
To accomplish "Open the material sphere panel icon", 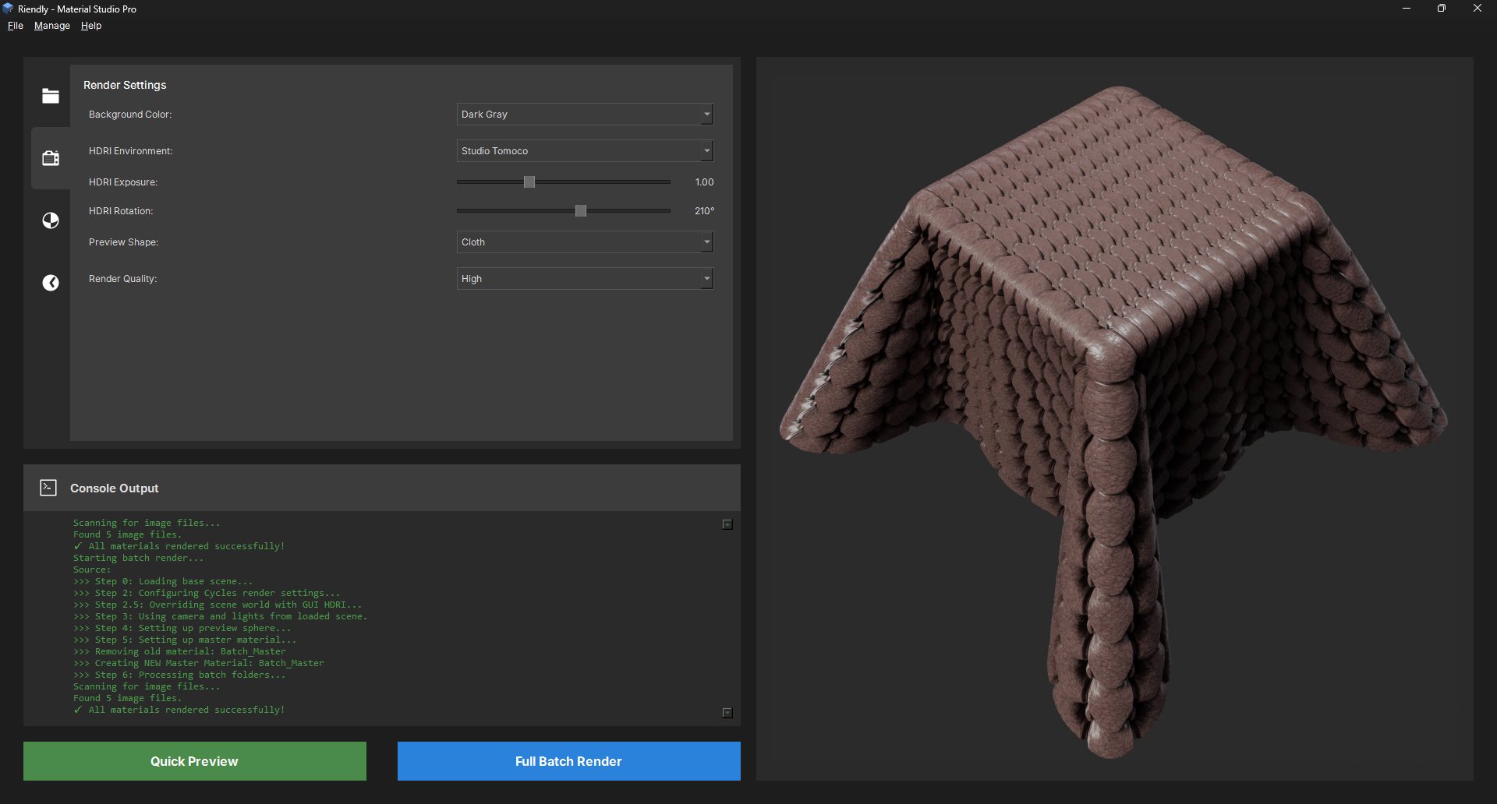I will pyautogui.click(x=50, y=220).
